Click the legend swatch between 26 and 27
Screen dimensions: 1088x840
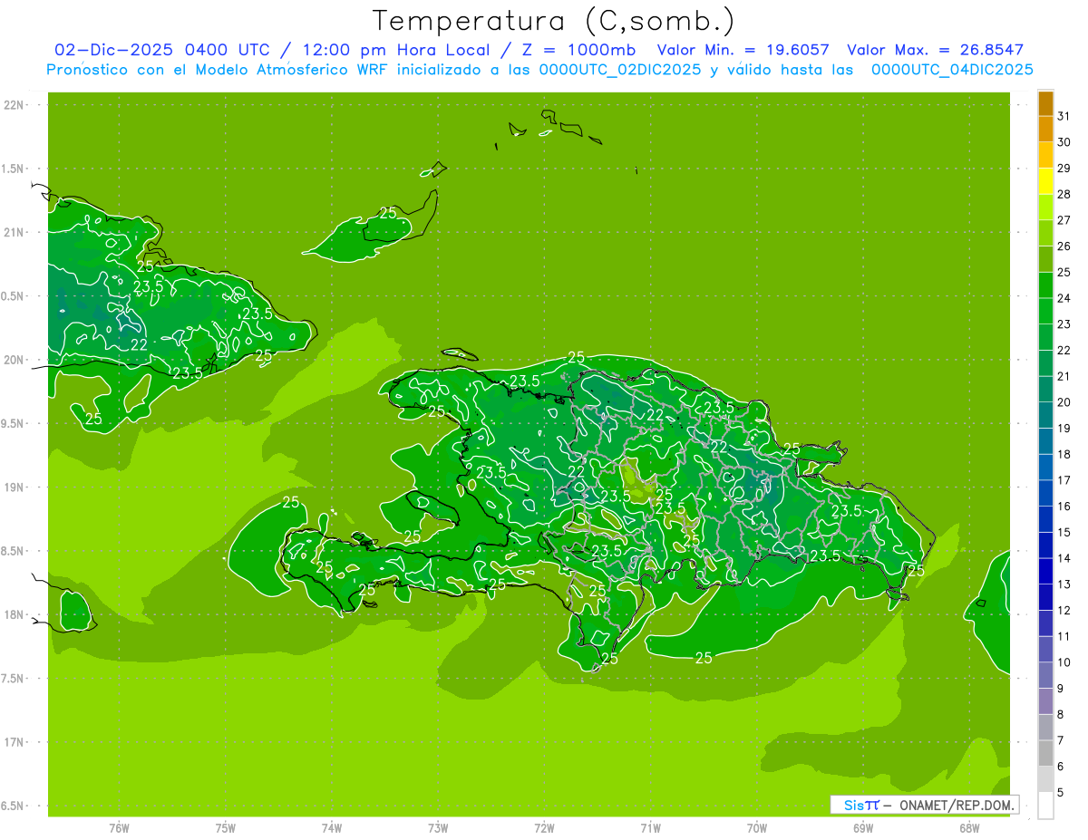pos(1045,233)
